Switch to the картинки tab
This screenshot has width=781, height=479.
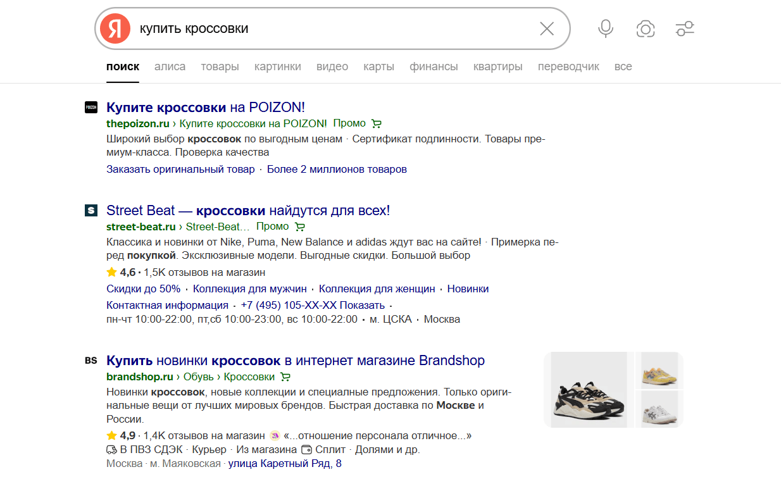[x=277, y=66]
